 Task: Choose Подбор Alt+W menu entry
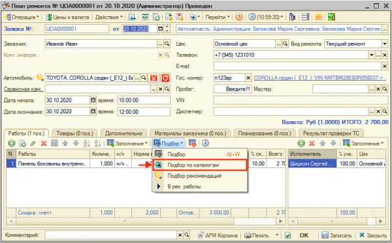200,154
